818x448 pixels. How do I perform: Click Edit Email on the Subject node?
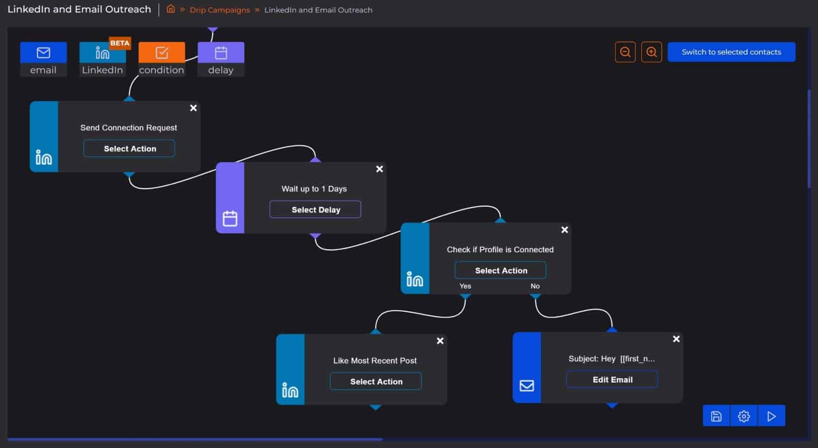[612, 379]
